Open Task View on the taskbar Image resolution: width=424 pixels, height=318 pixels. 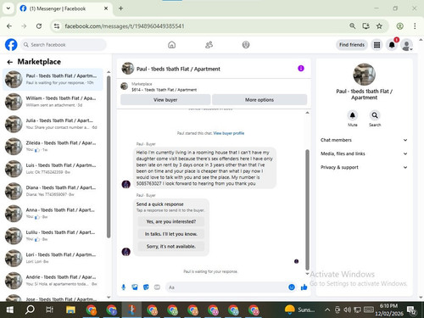tap(50, 310)
